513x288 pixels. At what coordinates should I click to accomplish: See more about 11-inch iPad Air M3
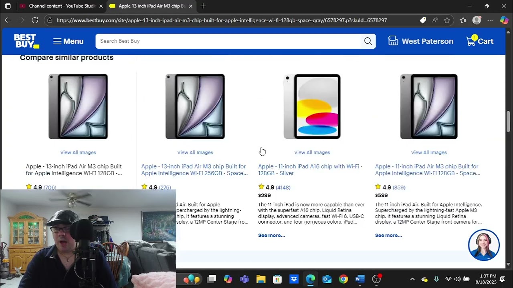pyautogui.click(x=388, y=235)
